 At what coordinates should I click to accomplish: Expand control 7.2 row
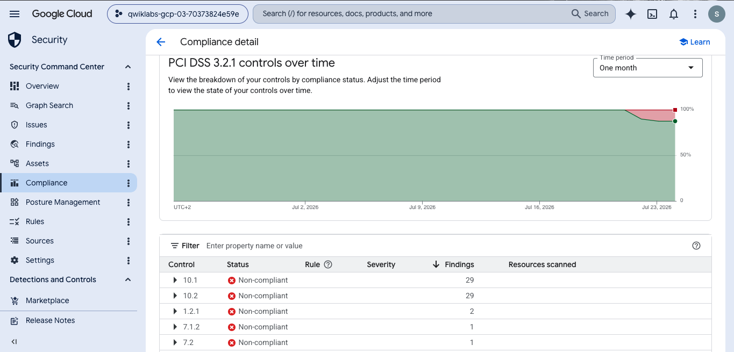pos(175,342)
